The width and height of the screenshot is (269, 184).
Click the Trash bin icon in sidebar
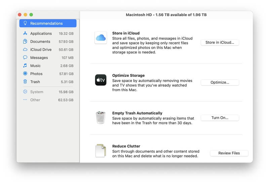click(x=25, y=81)
